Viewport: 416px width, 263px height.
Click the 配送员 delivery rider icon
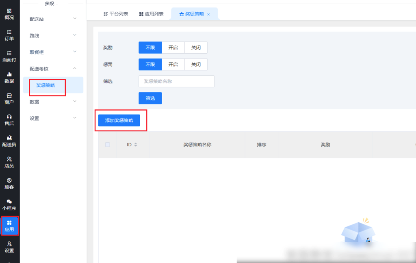(9, 141)
